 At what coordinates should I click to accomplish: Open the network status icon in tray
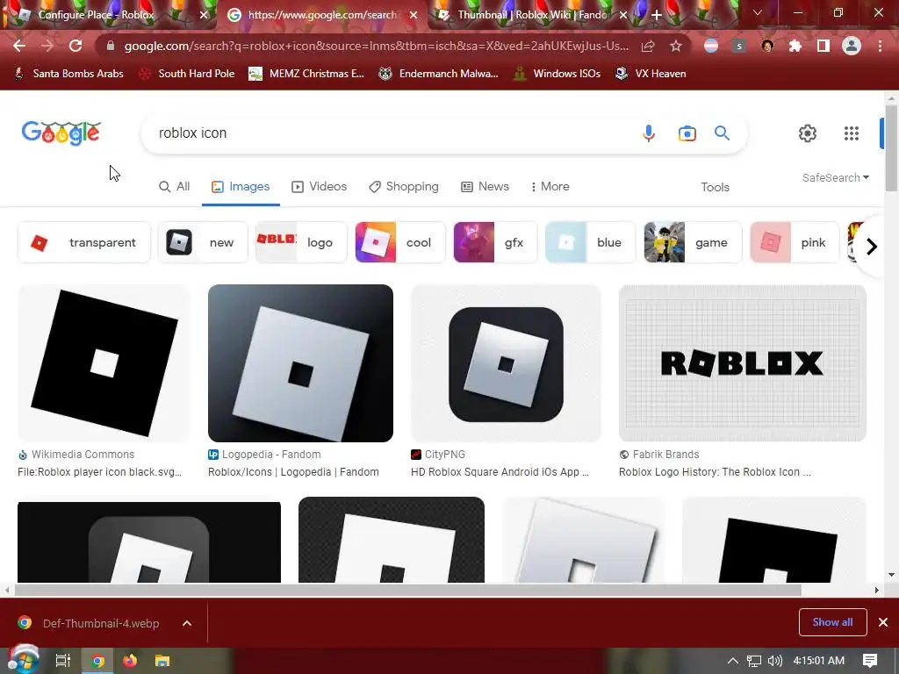coord(754,661)
